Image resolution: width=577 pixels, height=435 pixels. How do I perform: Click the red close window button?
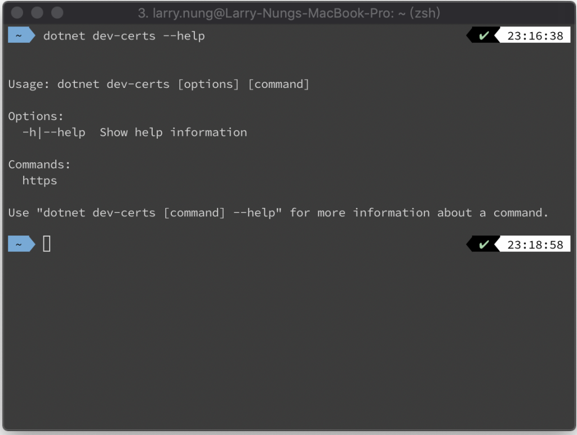click(17, 12)
